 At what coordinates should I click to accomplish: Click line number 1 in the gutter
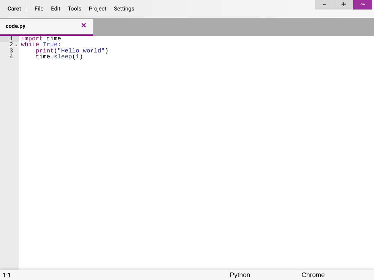click(x=11, y=38)
